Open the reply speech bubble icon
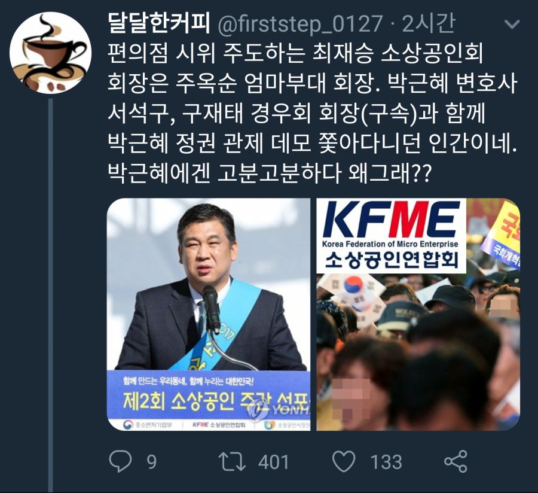Screen dimensions: 538x493 tap(120, 461)
